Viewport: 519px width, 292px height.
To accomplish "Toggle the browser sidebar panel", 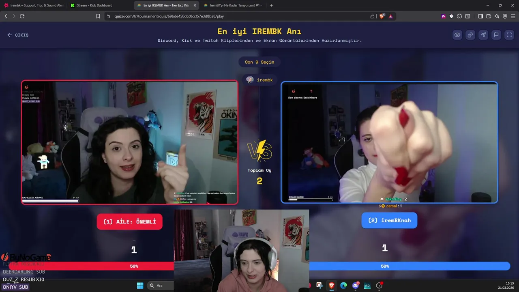I will pos(480,16).
